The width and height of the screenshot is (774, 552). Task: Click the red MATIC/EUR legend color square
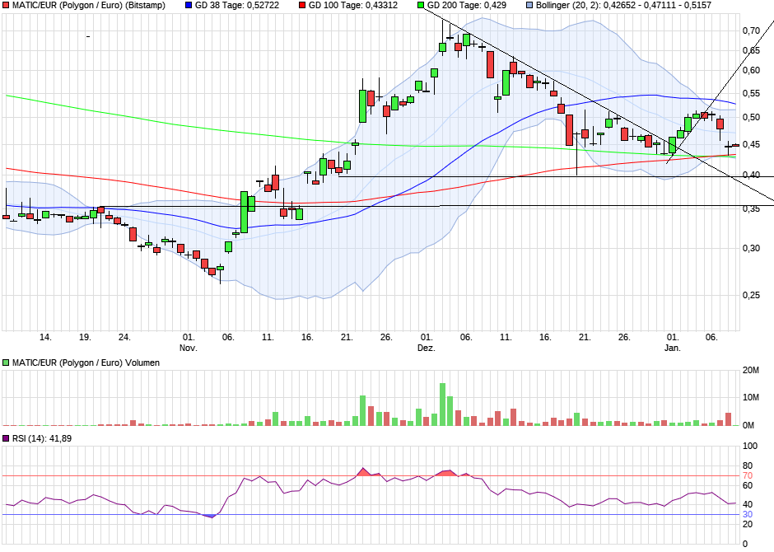6,6
